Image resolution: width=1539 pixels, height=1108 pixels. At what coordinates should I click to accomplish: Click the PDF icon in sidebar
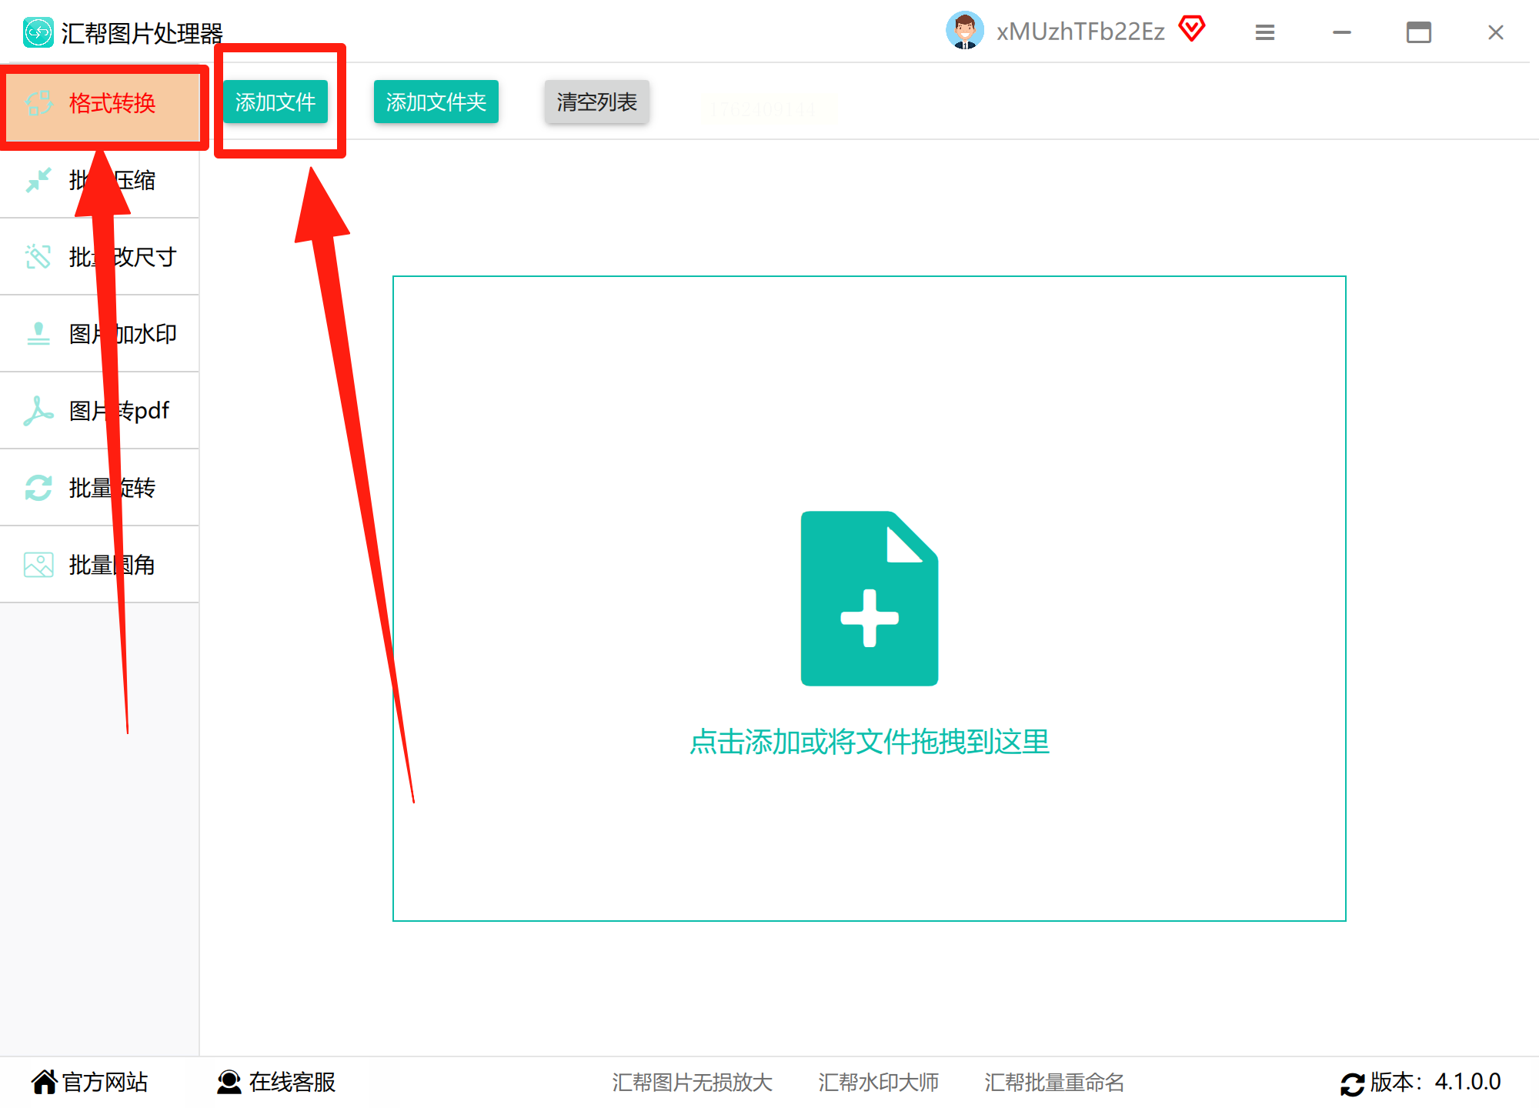[38, 411]
